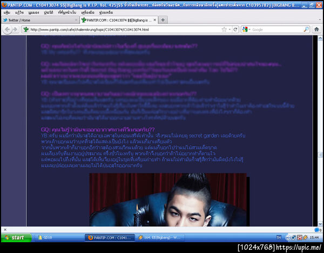
Task: Click the photo of the man on leather chair
Action: 168,200
